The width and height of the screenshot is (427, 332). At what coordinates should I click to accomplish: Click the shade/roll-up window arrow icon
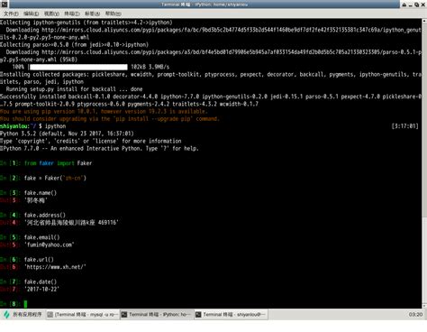coord(404,5)
